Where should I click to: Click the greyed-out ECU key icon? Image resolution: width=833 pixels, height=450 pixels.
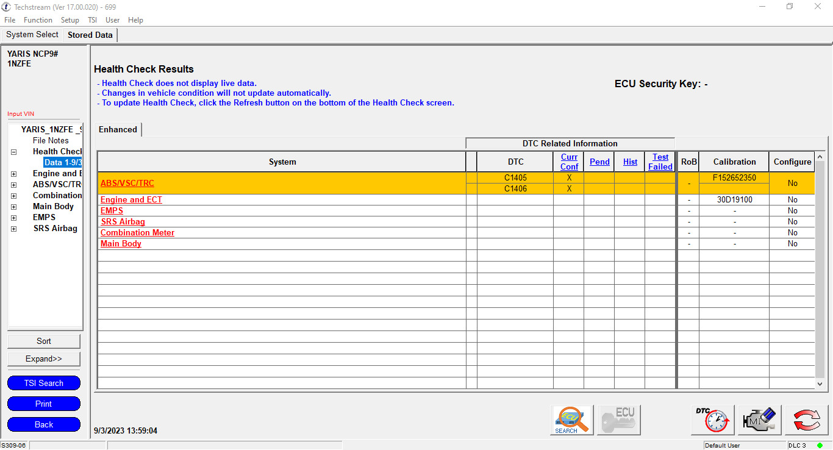pyautogui.click(x=619, y=420)
